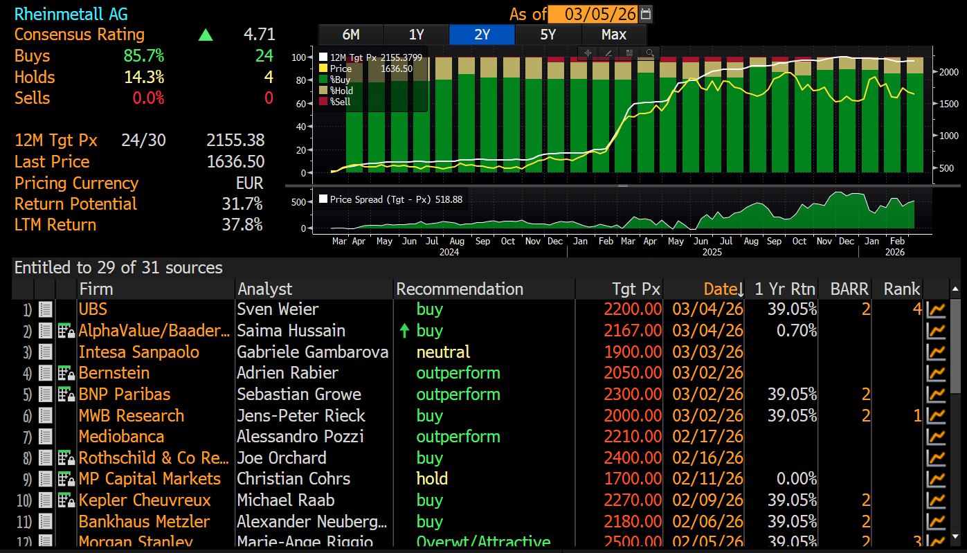
Task: Open the Rothschild & Co firm link
Action: pos(153,458)
